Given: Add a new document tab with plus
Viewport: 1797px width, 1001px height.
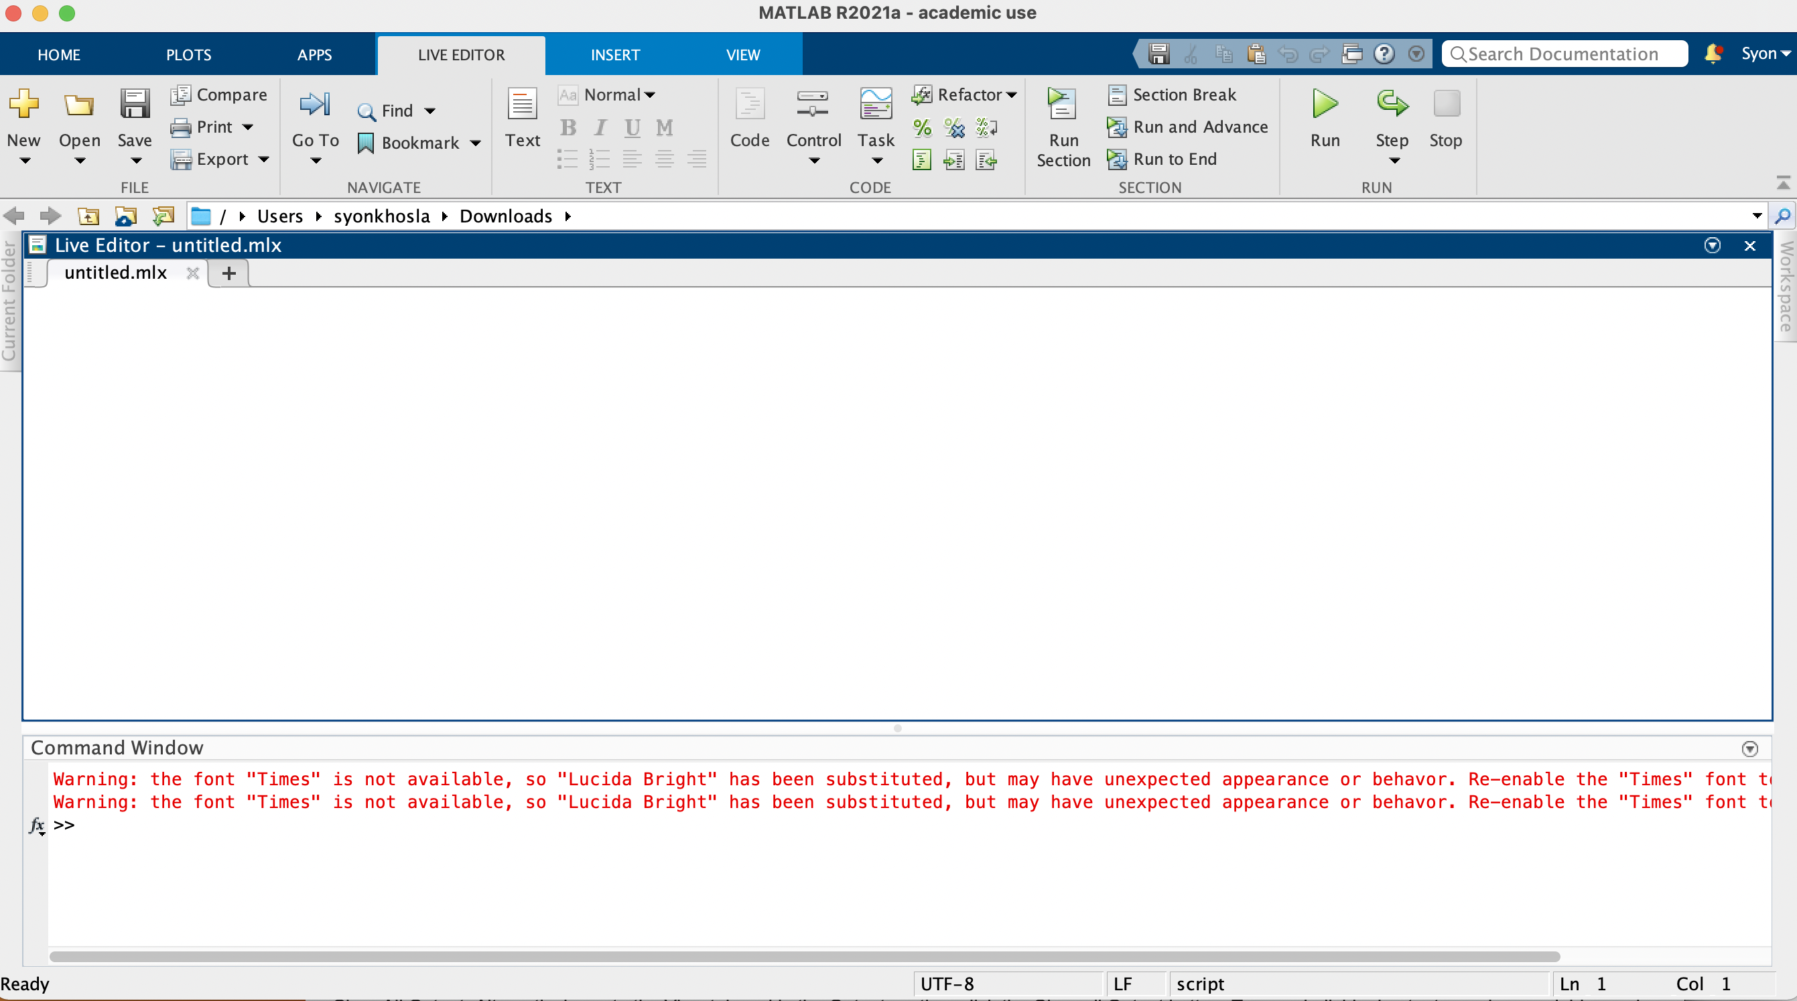Looking at the screenshot, I should point(228,273).
